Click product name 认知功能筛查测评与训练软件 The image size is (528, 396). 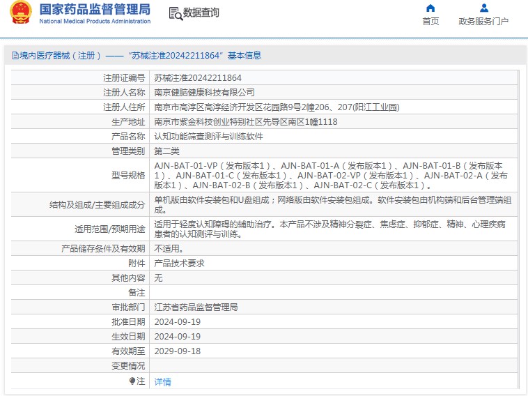tap(208, 137)
